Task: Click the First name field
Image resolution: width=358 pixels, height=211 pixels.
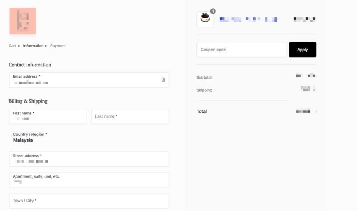Action: (48, 116)
